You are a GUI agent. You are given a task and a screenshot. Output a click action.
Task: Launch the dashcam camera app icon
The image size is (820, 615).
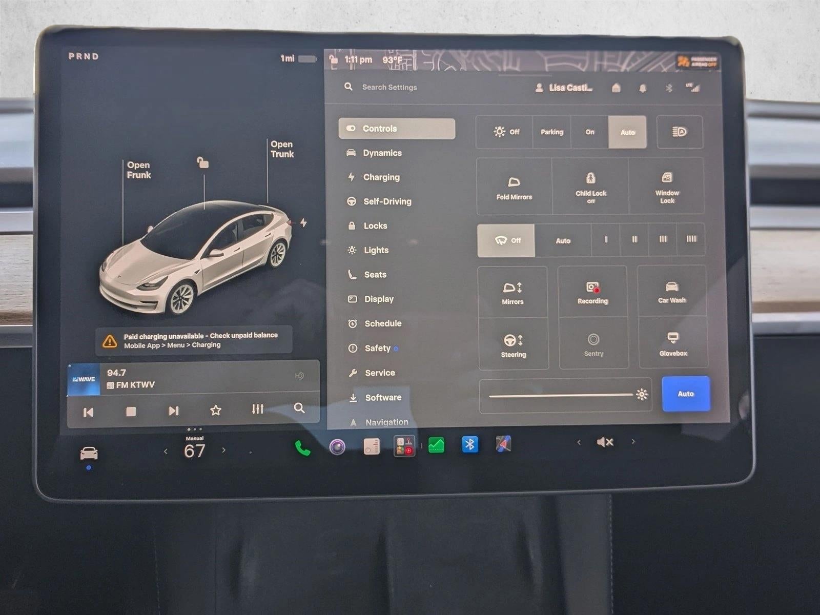[x=337, y=447]
